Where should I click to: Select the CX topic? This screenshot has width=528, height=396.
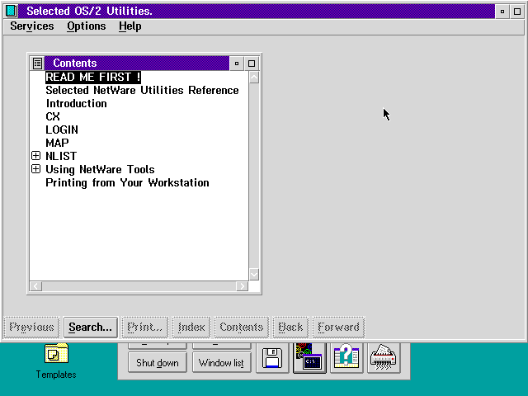(53, 116)
